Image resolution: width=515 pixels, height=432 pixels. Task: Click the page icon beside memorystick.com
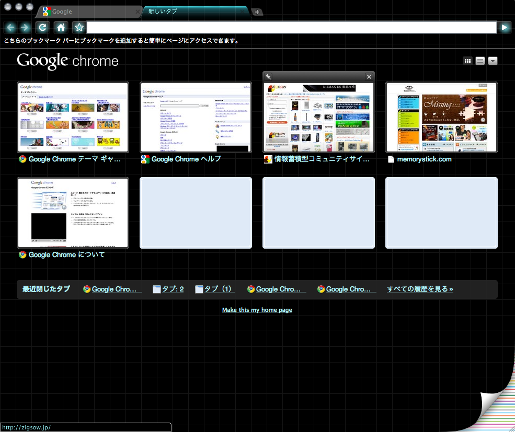coord(391,159)
